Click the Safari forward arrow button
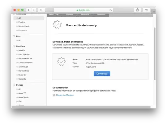 coord(33,10)
